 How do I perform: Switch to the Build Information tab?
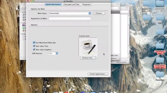pyautogui.click(x=53, y=4)
